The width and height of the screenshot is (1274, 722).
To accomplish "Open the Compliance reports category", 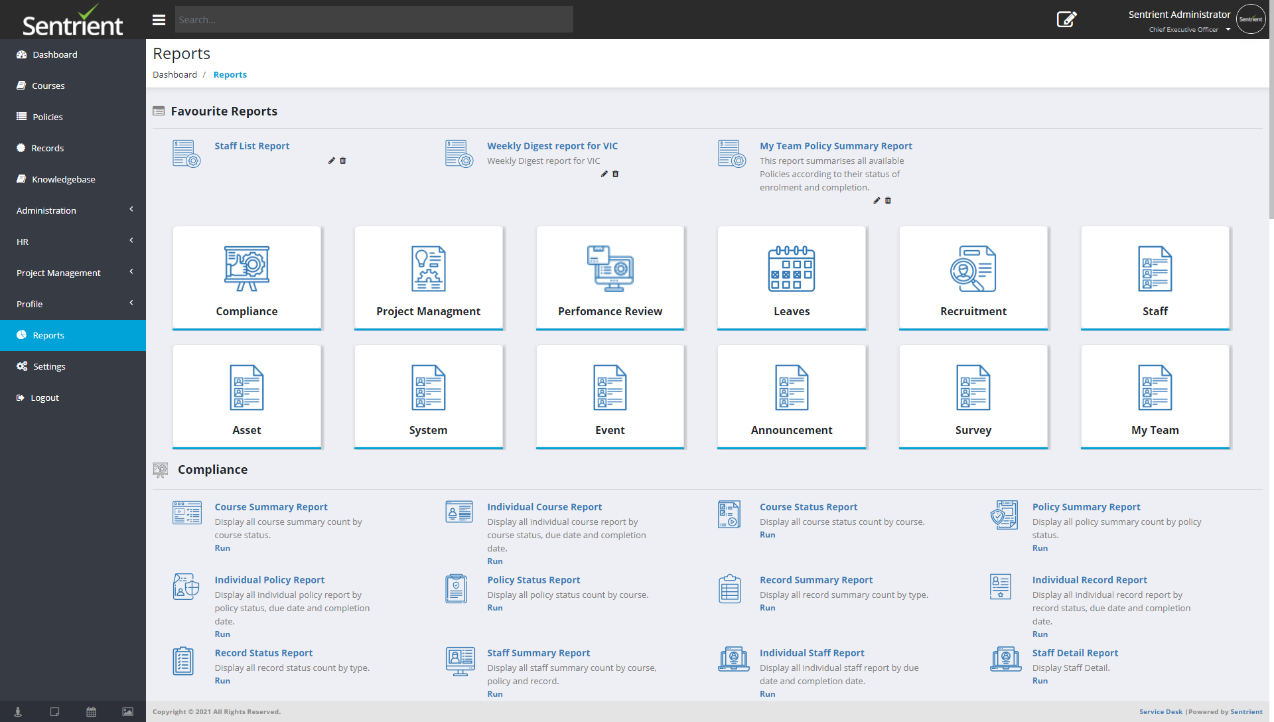I will point(246,277).
